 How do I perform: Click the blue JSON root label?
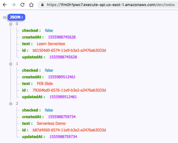(x=16, y=17)
